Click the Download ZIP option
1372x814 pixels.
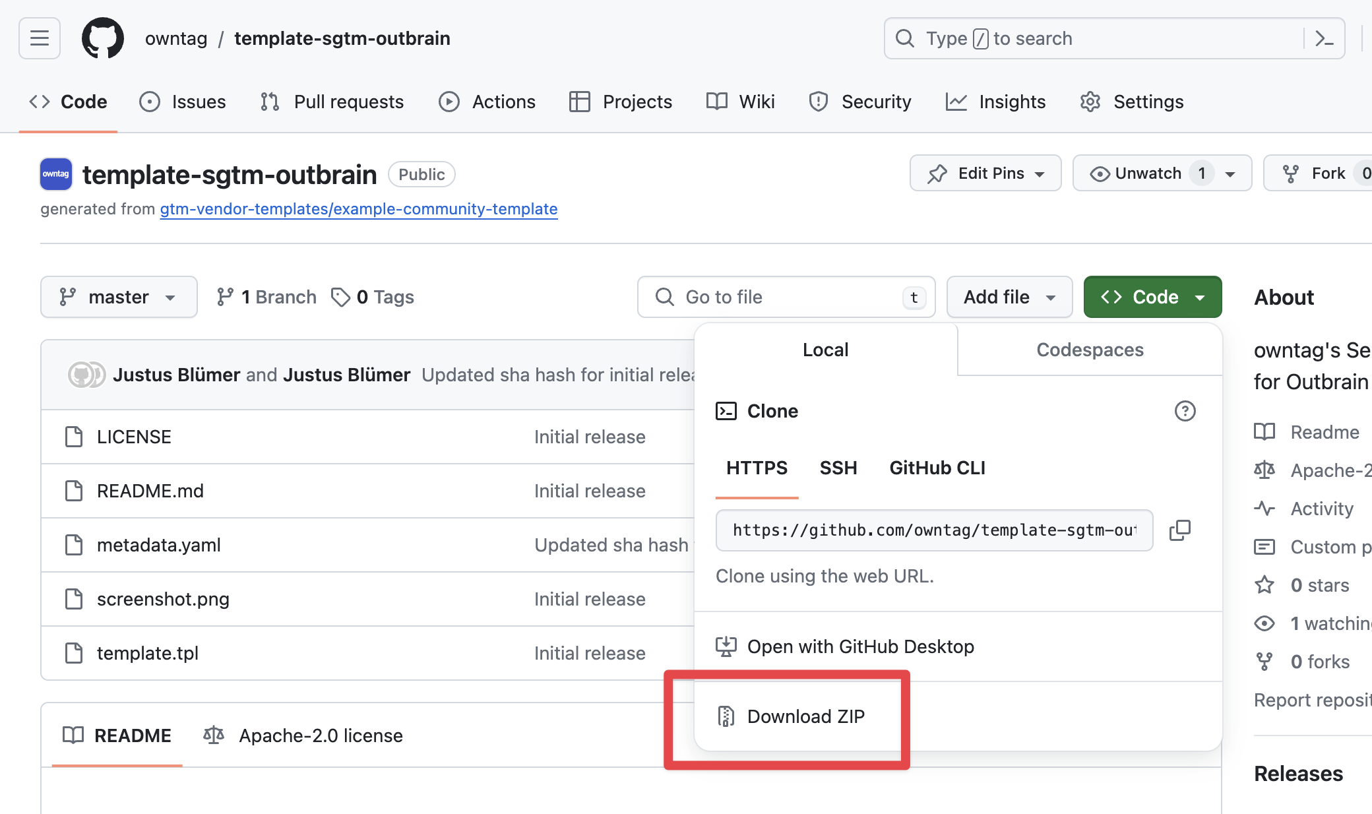click(x=805, y=716)
